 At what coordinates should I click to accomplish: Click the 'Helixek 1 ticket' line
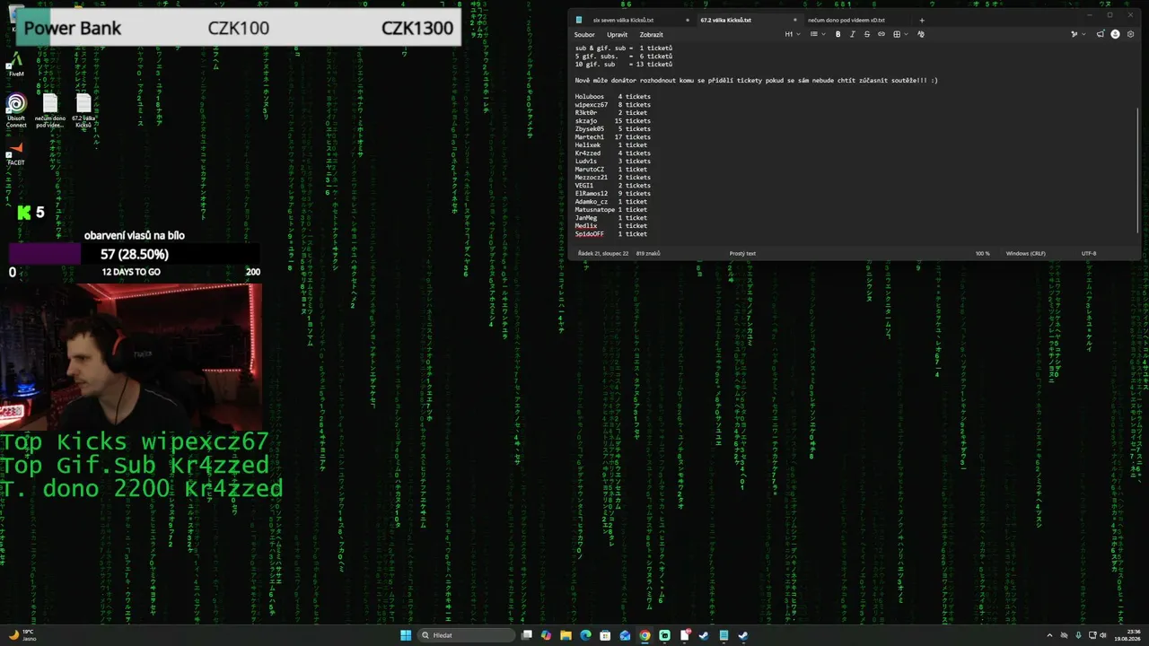pyautogui.click(x=611, y=144)
